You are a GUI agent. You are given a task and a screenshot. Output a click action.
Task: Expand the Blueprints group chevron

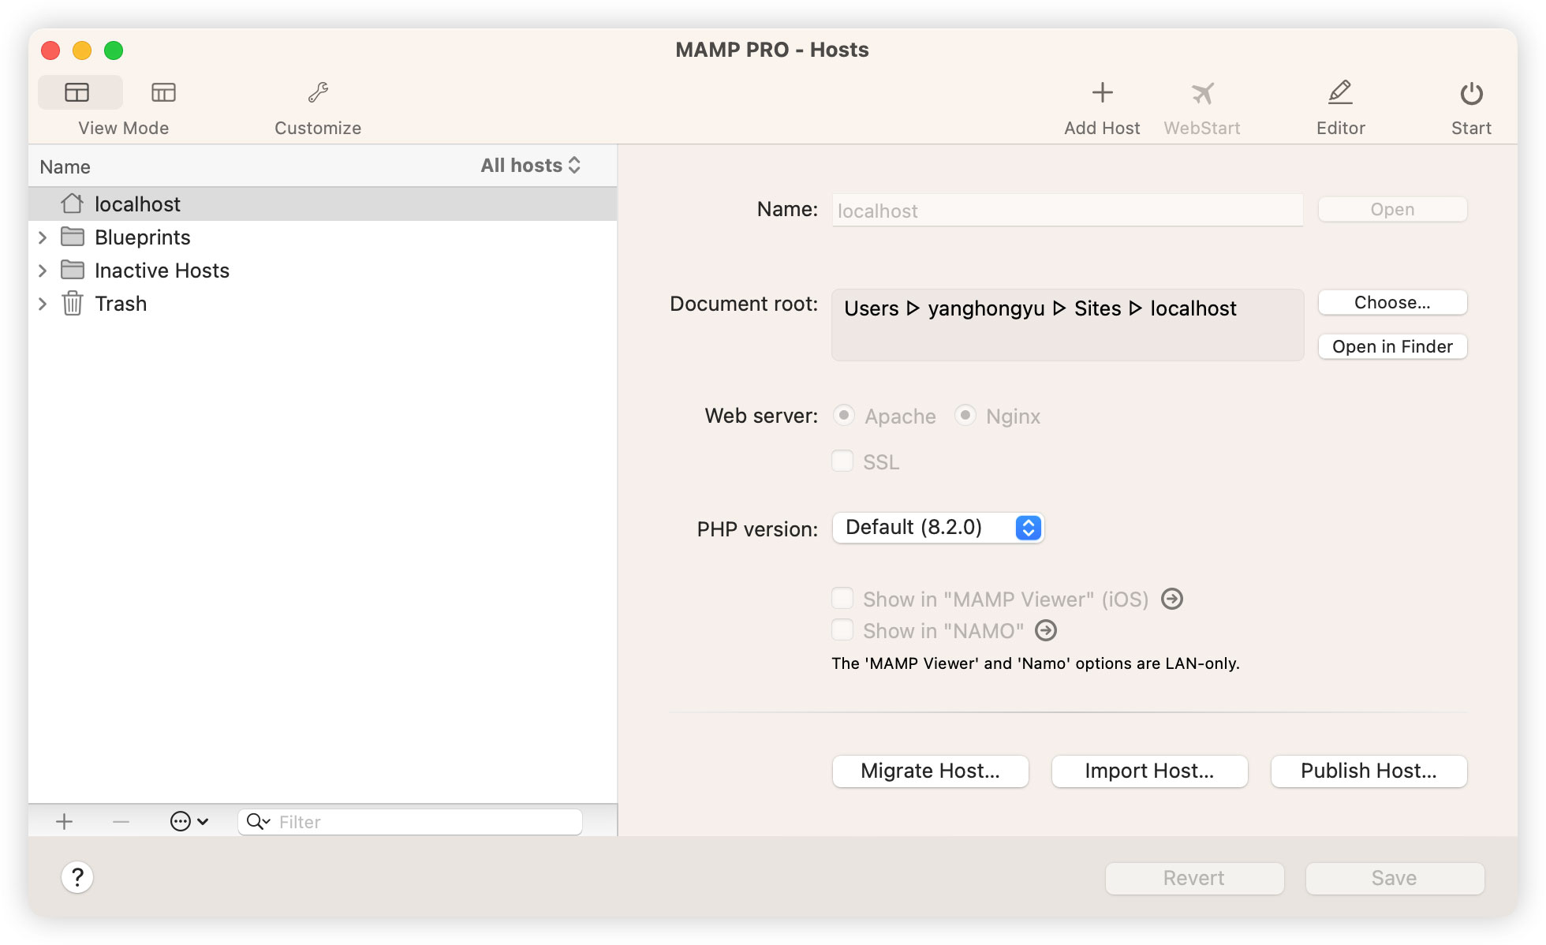pyautogui.click(x=43, y=237)
